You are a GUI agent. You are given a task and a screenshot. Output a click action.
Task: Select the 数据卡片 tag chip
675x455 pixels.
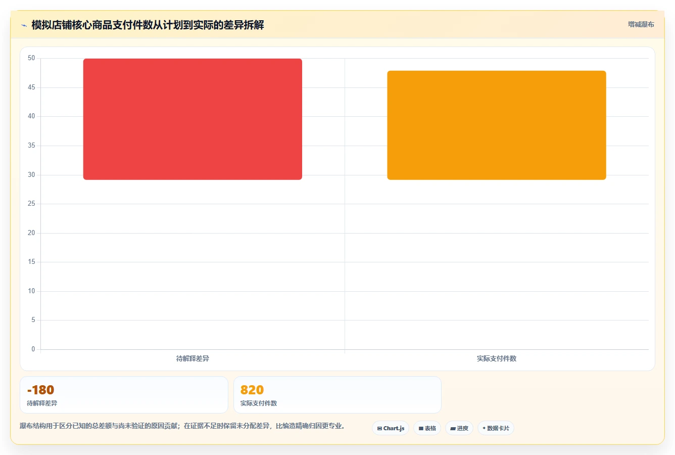click(x=496, y=428)
